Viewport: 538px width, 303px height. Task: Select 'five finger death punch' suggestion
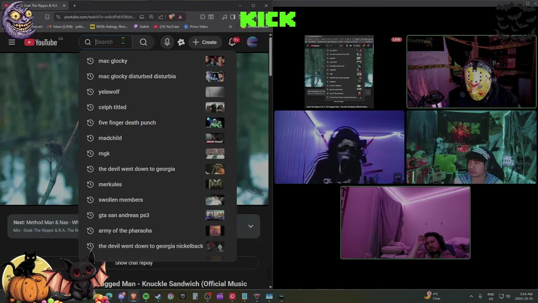[x=157, y=122]
